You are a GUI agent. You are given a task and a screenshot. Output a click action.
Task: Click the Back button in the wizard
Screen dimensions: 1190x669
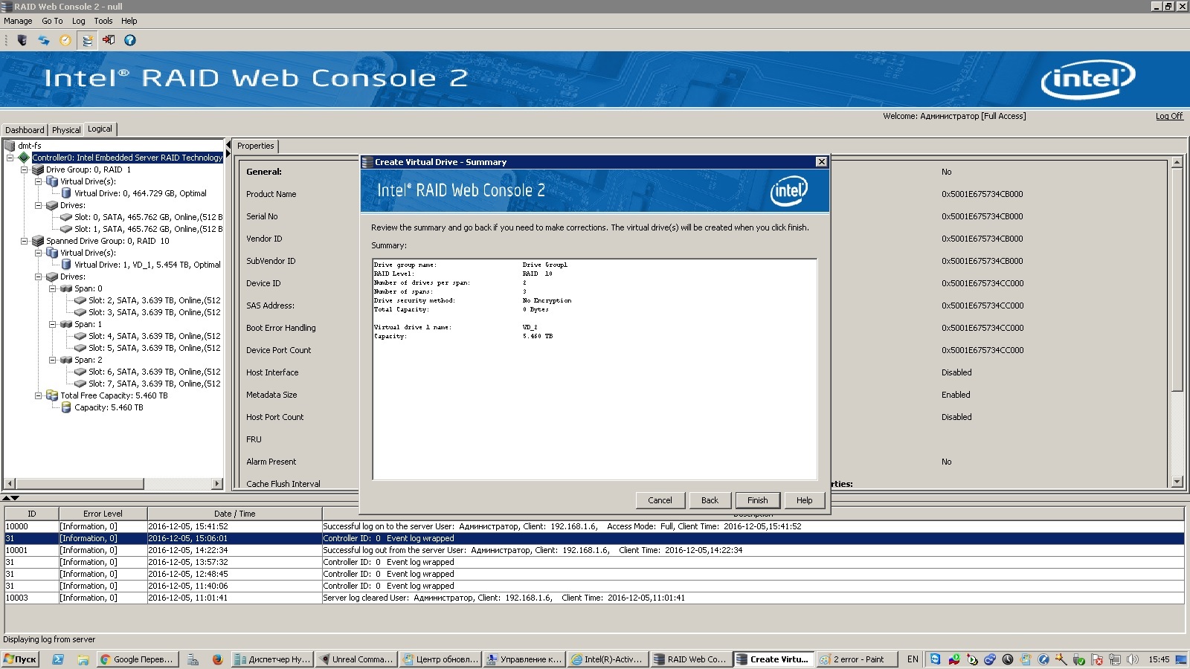click(x=710, y=500)
